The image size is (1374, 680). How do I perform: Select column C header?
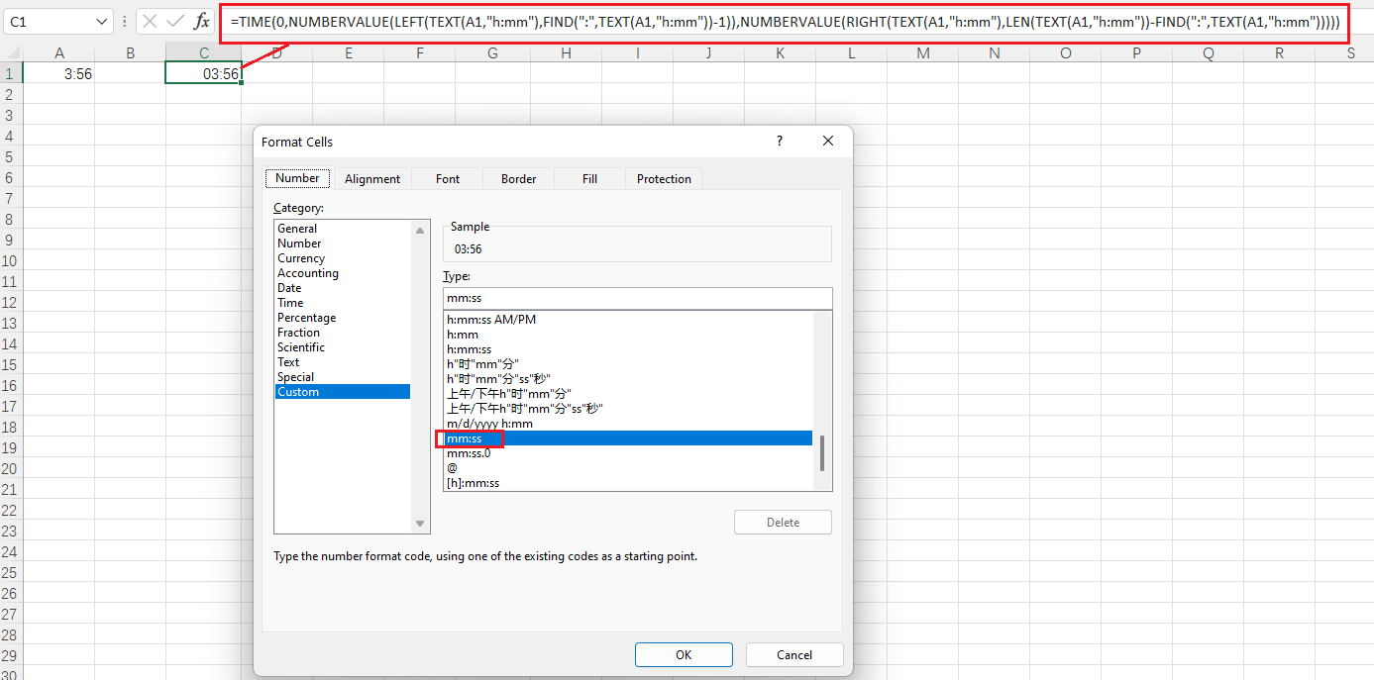tap(203, 53)
